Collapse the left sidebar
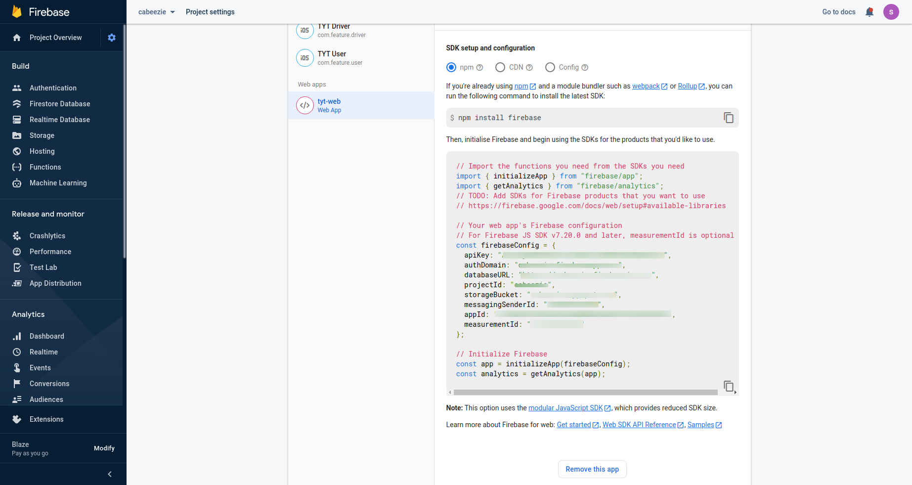The height and width of the screenshot is (485, 912). coord(109,474)
